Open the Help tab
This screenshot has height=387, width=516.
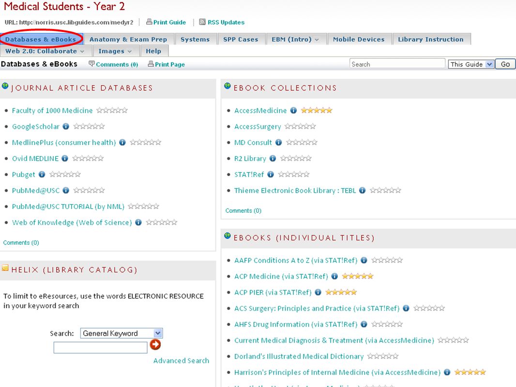pos(153,51)
